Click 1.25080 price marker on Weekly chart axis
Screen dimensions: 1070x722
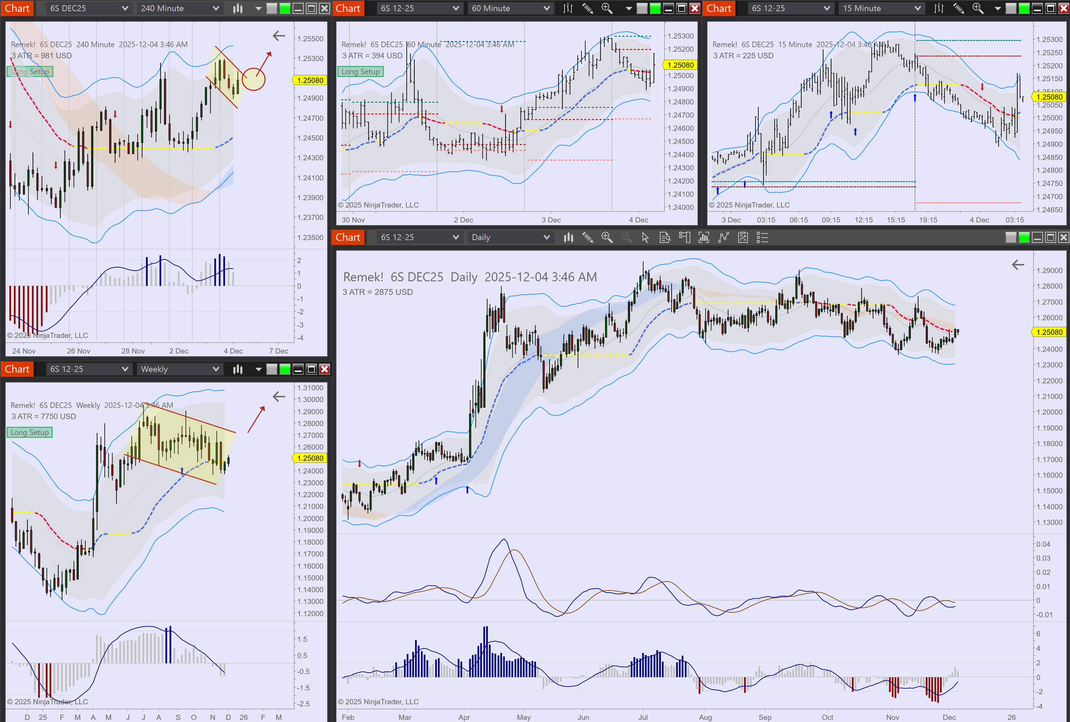310,458
